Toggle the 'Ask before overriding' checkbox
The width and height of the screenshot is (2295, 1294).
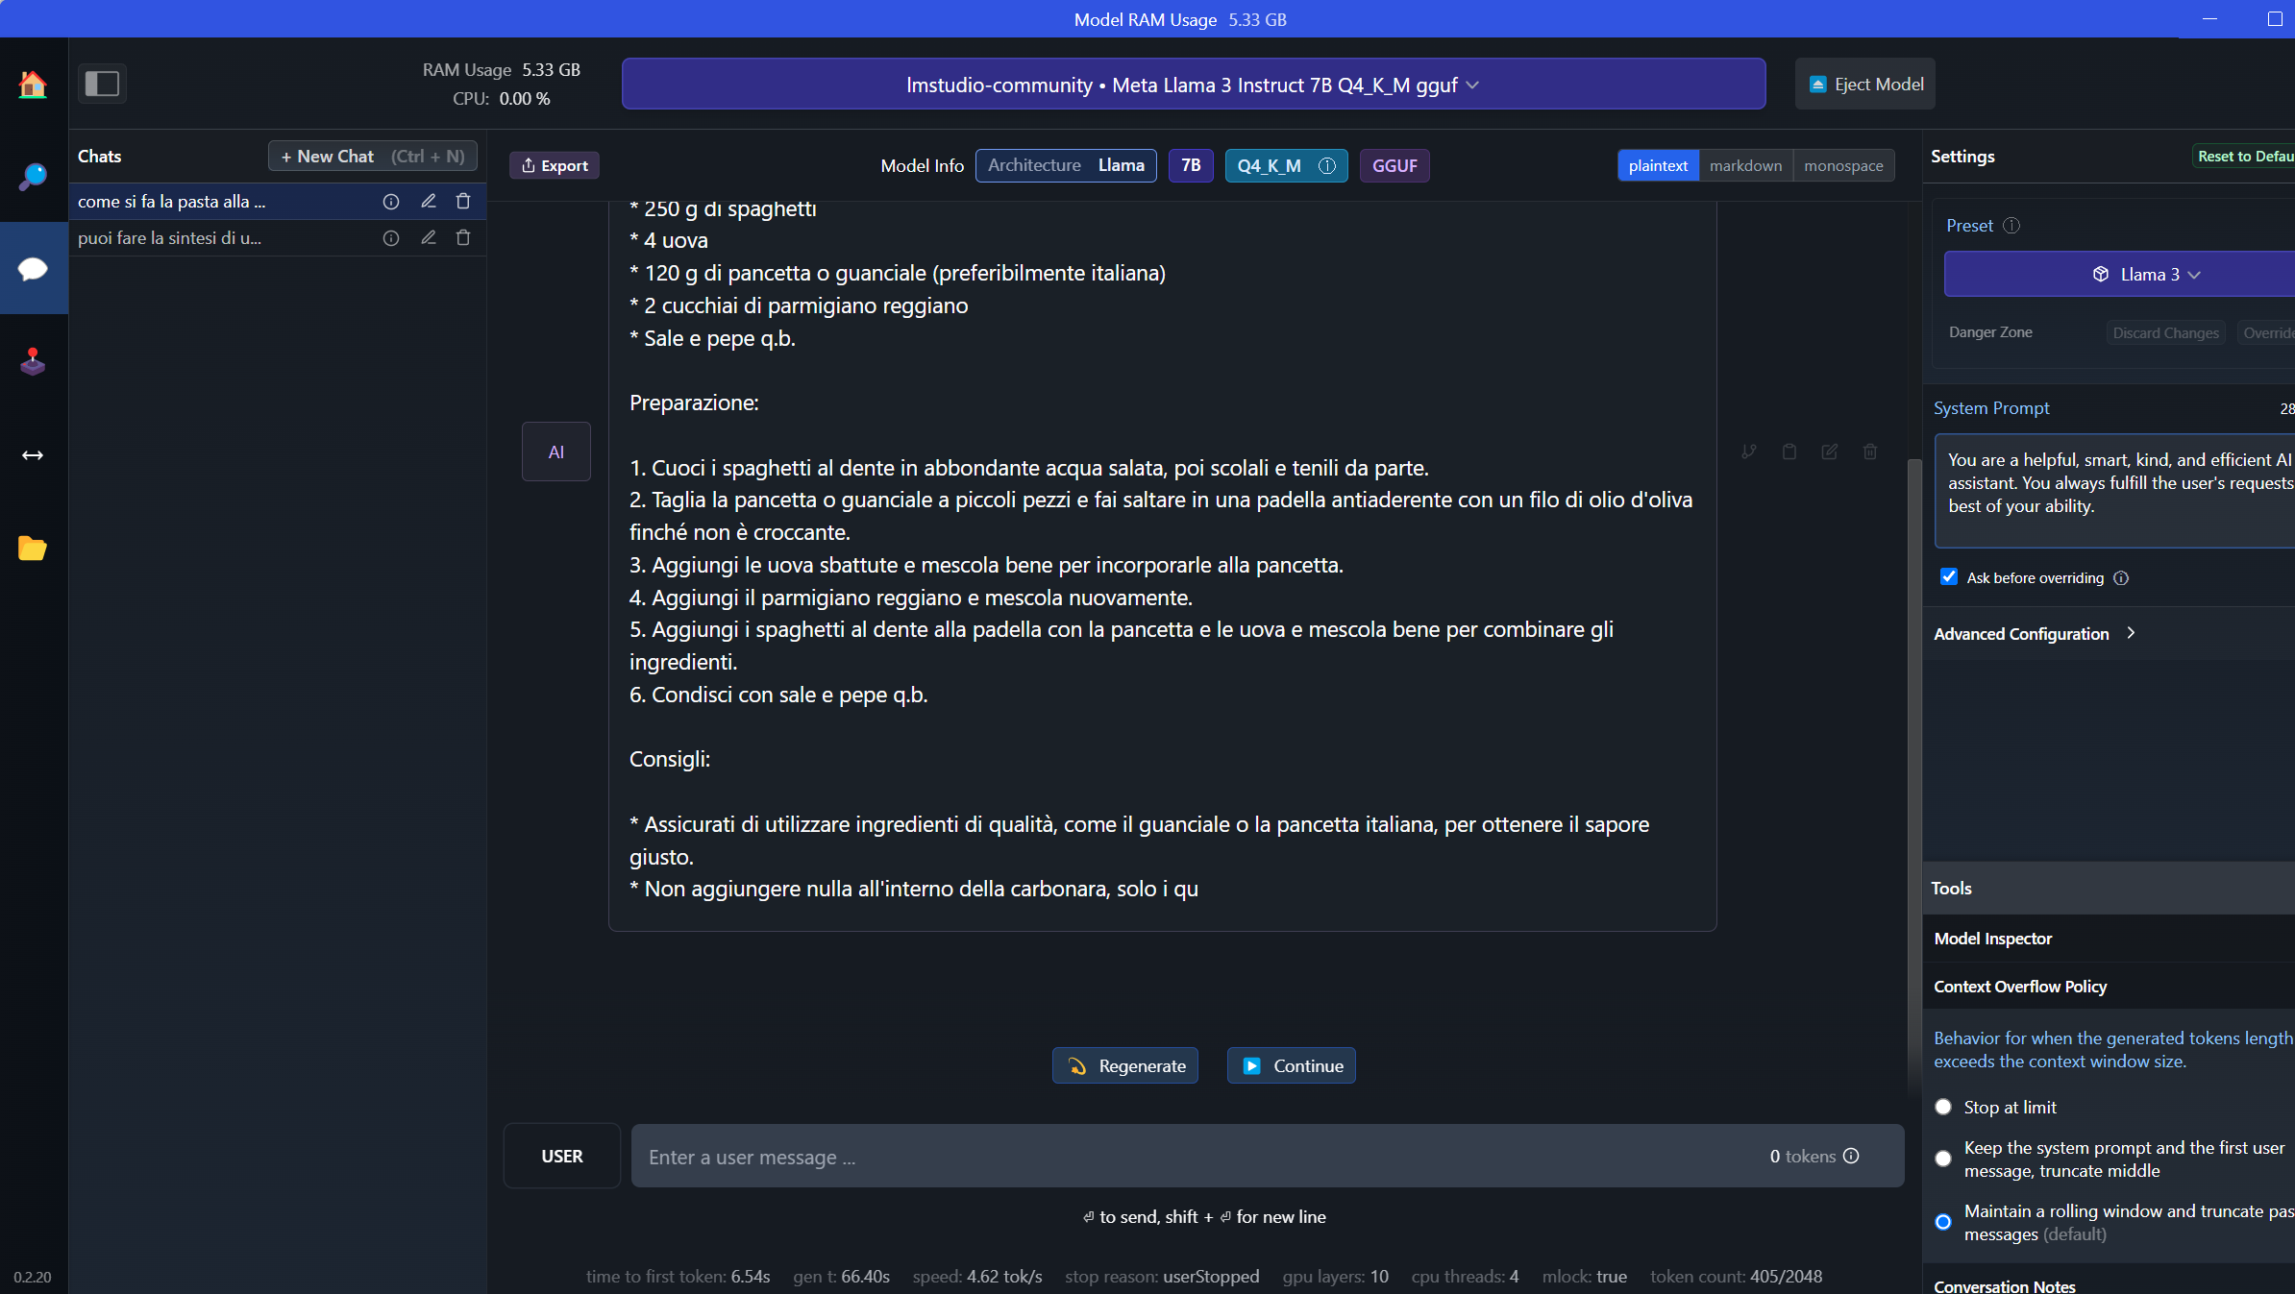(x=1949, y=576)
